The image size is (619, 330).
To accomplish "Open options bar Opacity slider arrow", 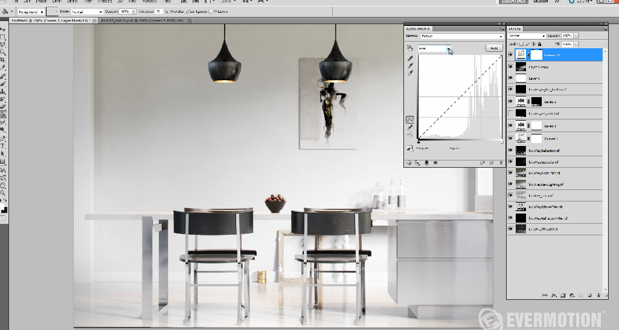I will click(x=134, y=11).
